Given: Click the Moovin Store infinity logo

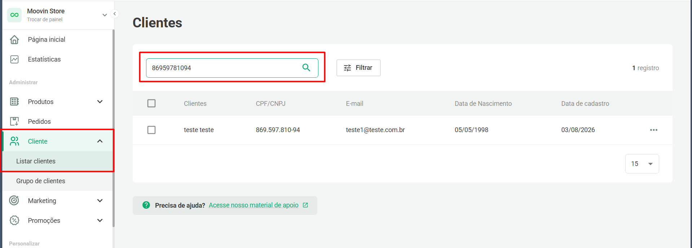Looking at the screenshot, I should point(14,15).
